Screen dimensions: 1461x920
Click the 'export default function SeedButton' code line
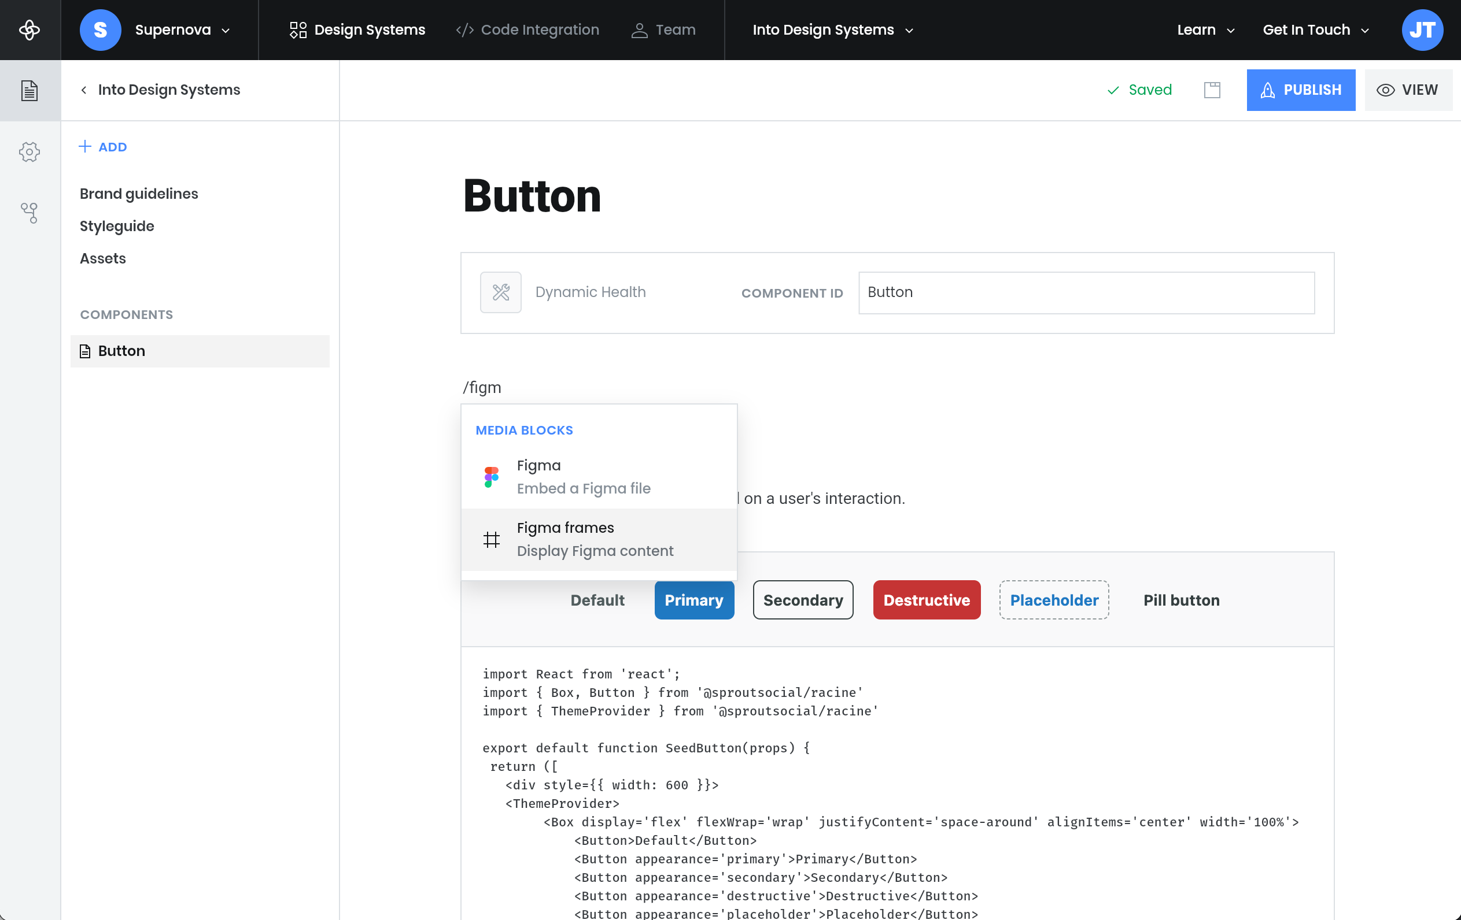tap(646, 748)
